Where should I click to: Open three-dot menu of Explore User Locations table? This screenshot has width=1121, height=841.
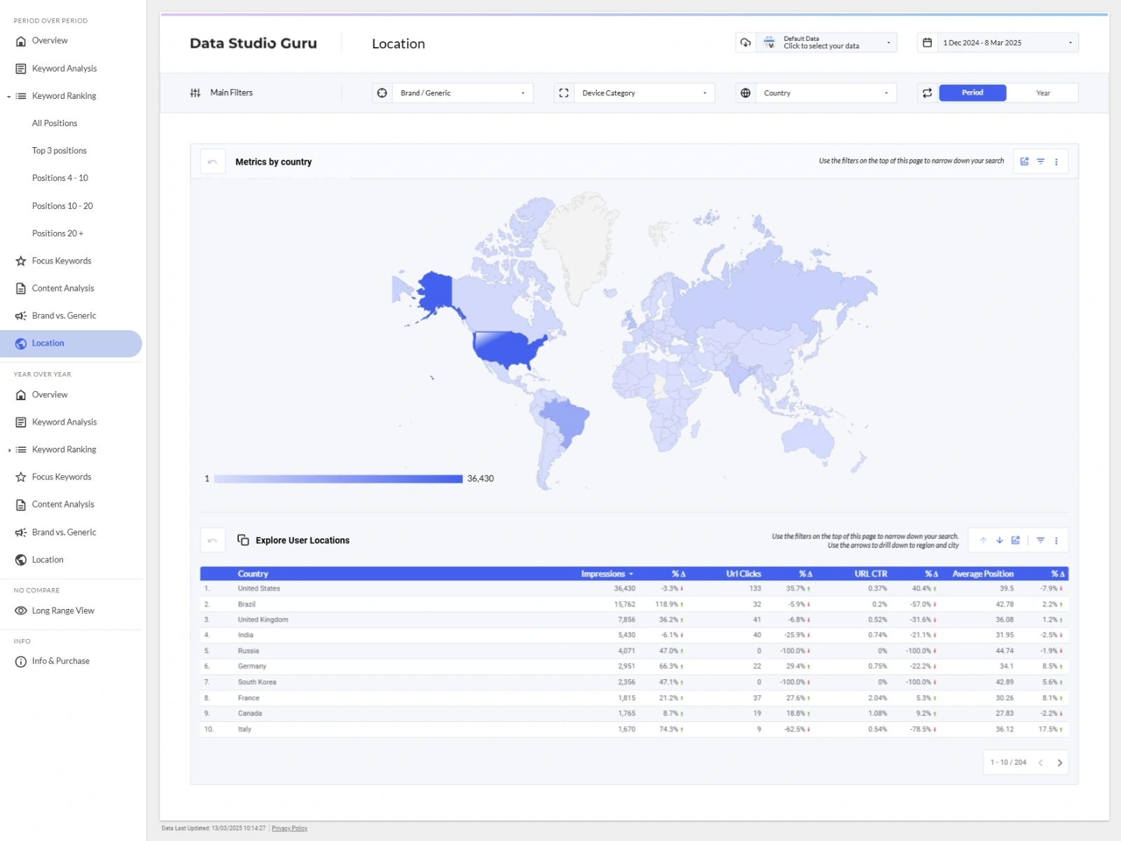(x=1056, y=540)
